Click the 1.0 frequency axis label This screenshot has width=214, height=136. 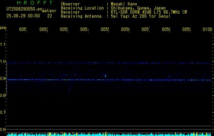click(3, 62)
